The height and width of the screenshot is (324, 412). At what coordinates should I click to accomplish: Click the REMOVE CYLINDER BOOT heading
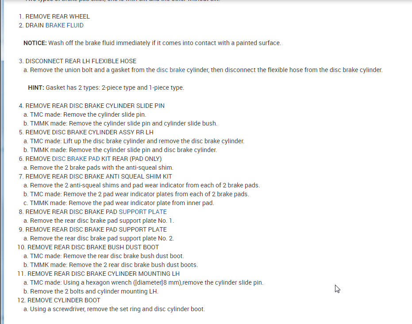pyautogui.click(x=64, y=300)
